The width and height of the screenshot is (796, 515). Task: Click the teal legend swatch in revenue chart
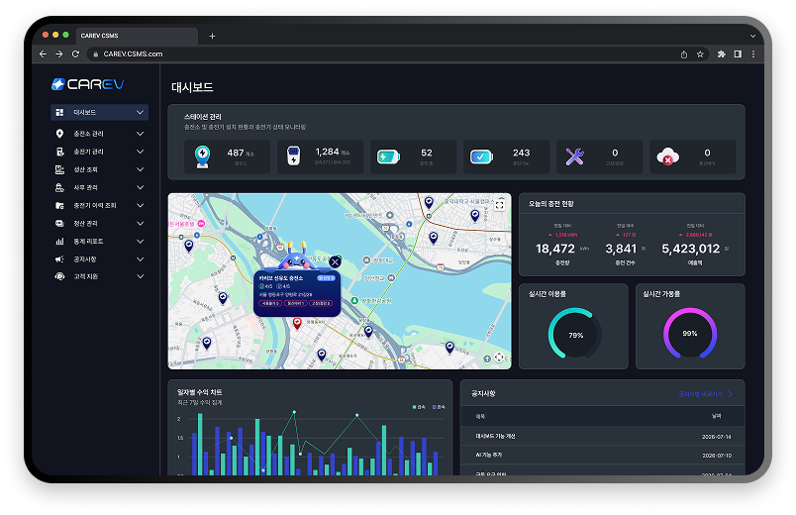(x=415, y=407)
